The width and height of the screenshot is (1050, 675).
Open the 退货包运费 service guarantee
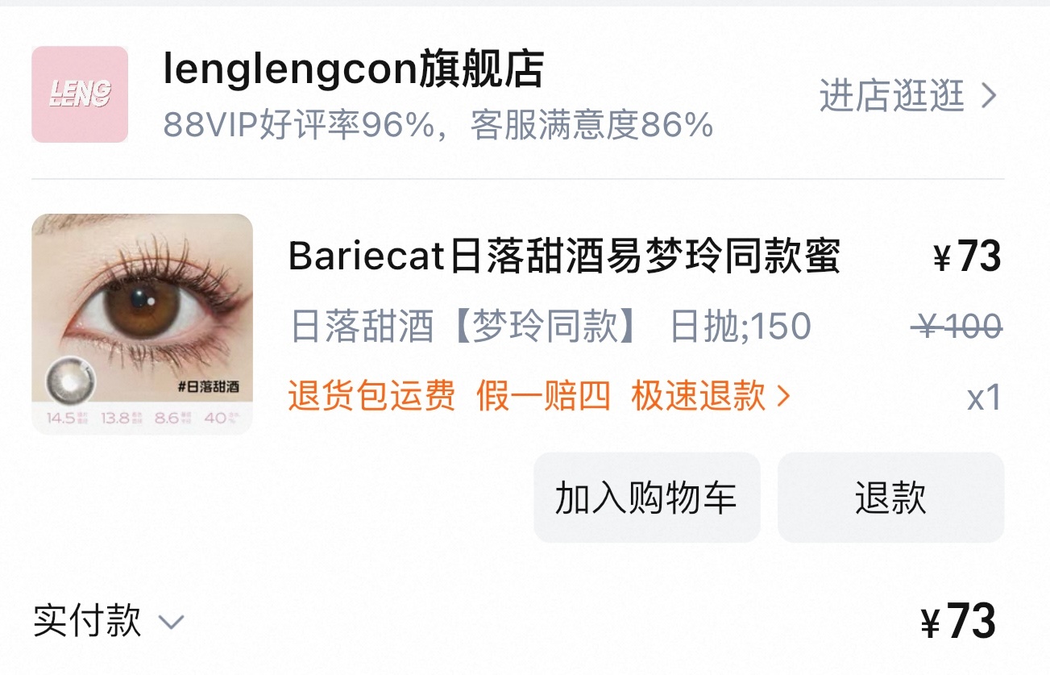tap(371, 396)
